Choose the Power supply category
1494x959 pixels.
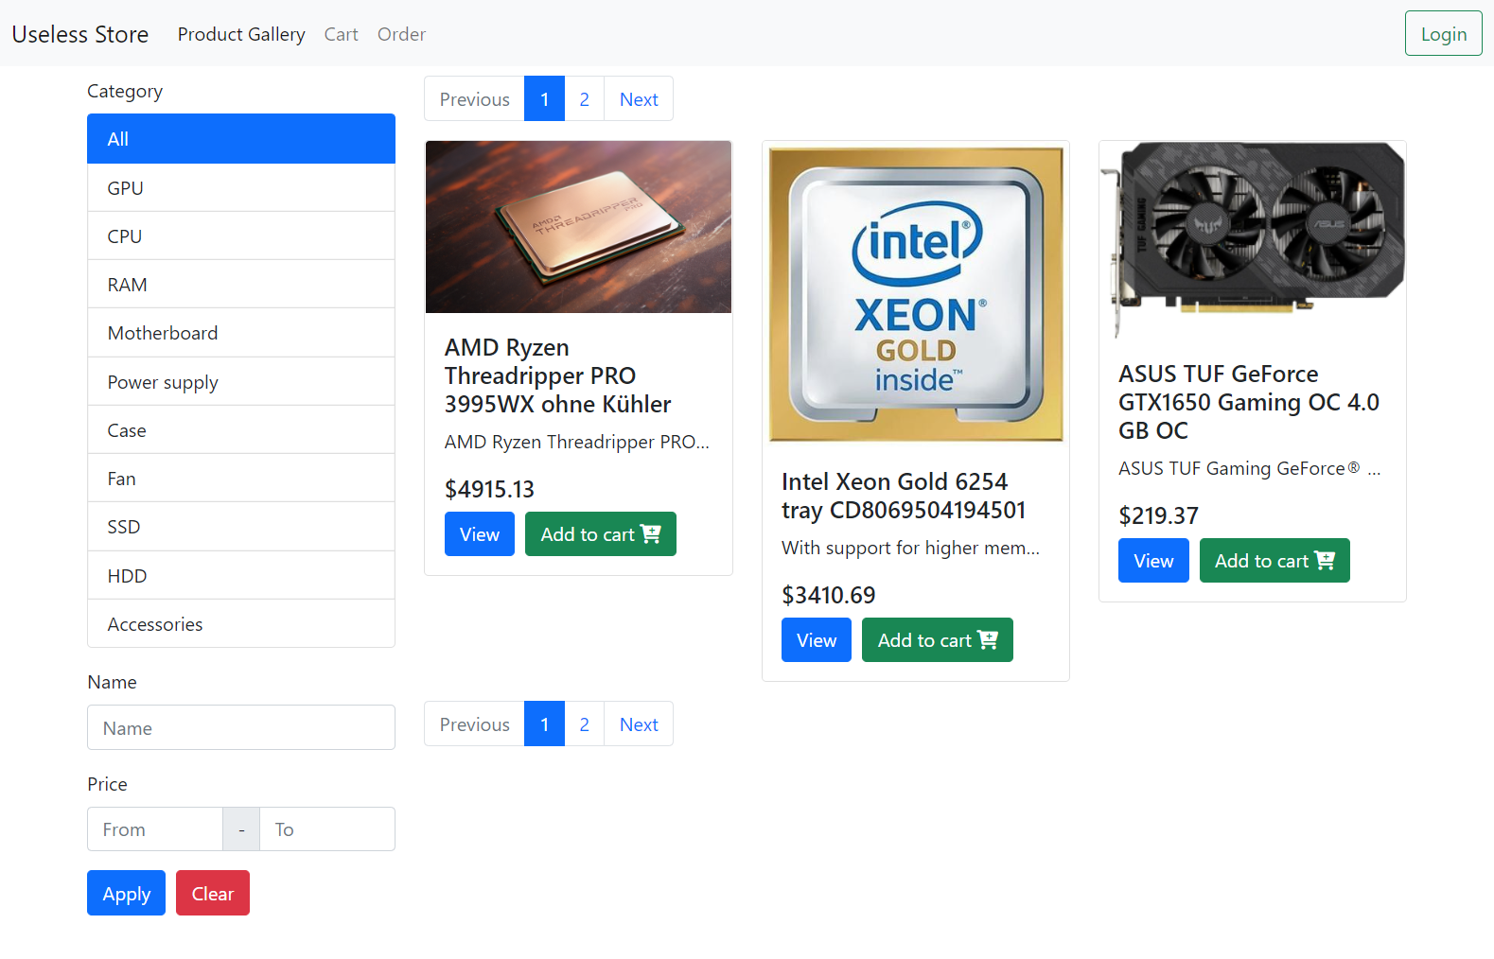click(241, 382)
